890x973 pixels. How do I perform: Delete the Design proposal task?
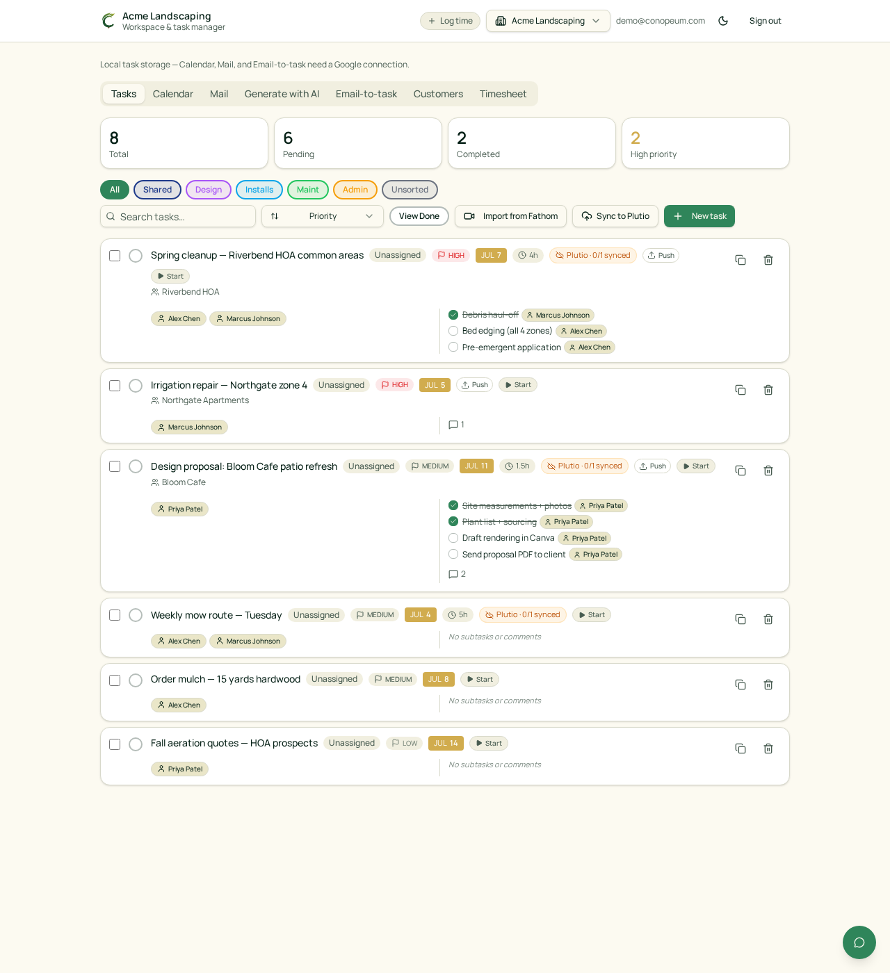(768, 471)
